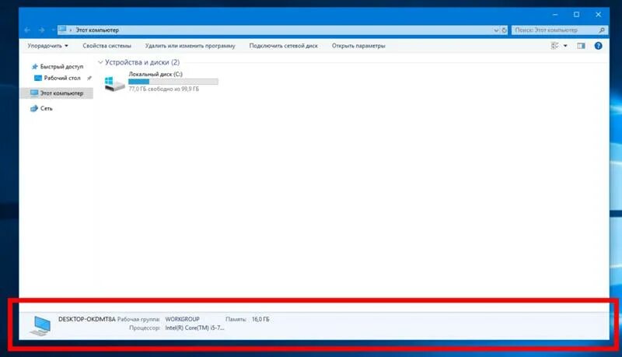Collapse Устройства и диски group
Viewport: 622px width, 357px height.
100,62
